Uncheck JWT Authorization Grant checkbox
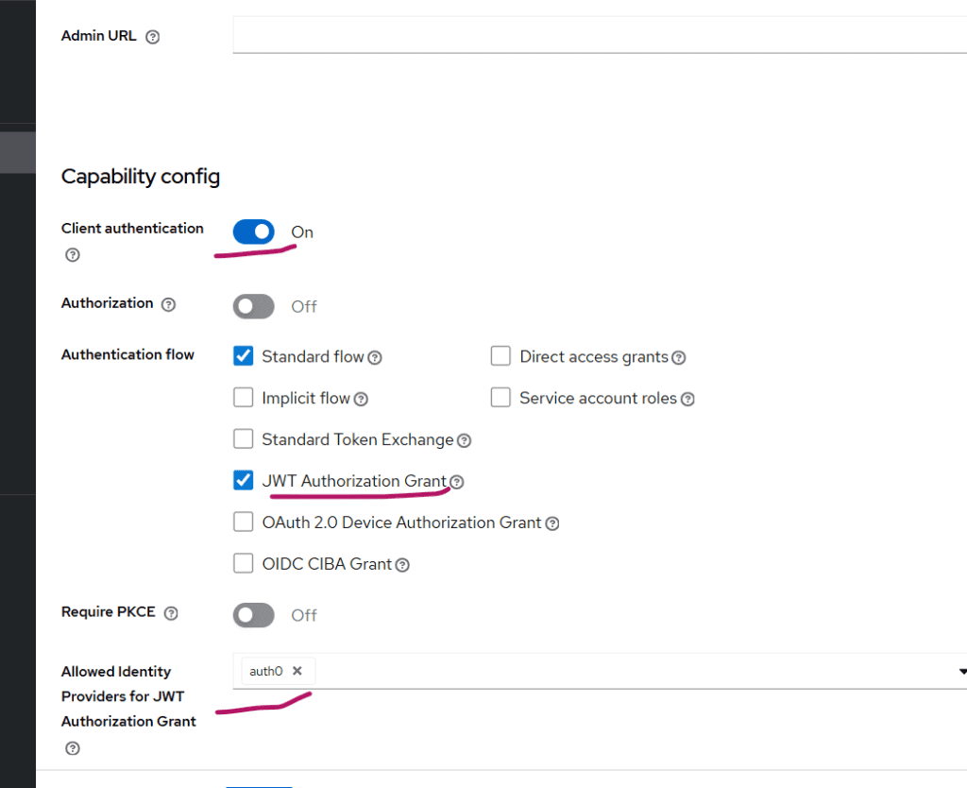Screen dimensions: 967x788 pos(244,481)
